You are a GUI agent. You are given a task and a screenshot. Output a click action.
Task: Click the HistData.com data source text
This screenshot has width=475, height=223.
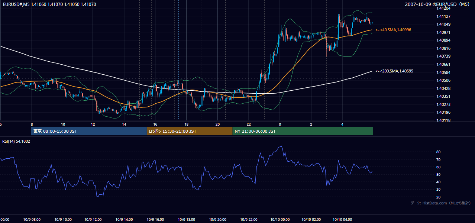441,203
